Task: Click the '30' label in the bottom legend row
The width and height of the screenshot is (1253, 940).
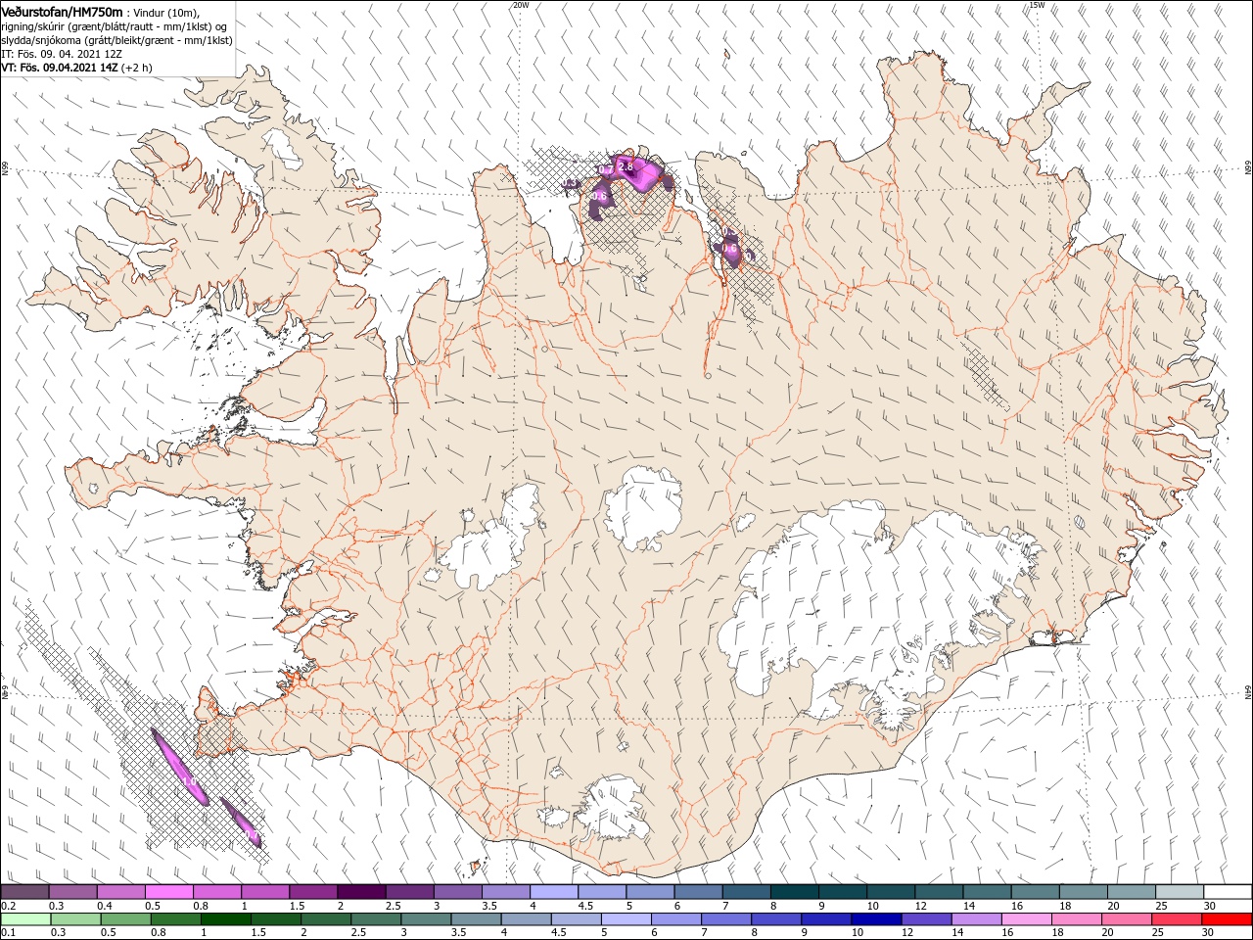Action: 1209,933
